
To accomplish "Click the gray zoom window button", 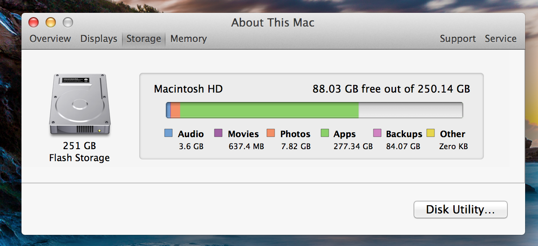I will coord(68,22).
